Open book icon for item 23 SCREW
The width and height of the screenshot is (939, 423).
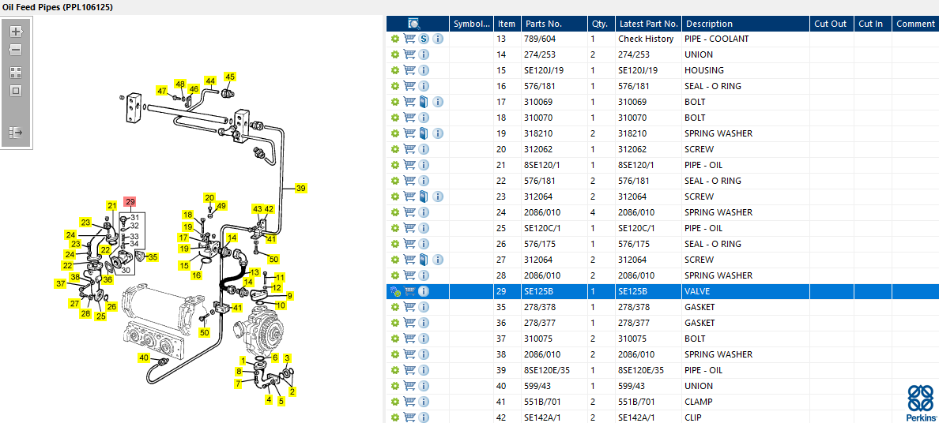tap(424, 197)
